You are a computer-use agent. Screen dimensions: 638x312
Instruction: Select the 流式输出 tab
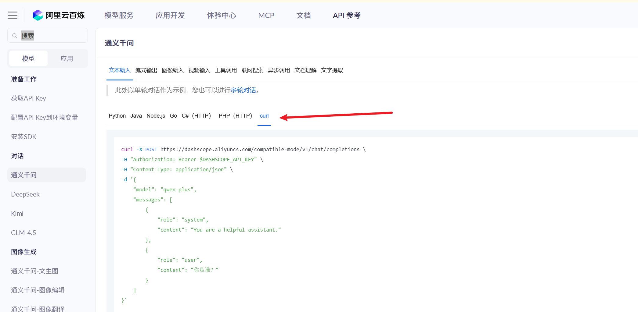pos(146,70)
